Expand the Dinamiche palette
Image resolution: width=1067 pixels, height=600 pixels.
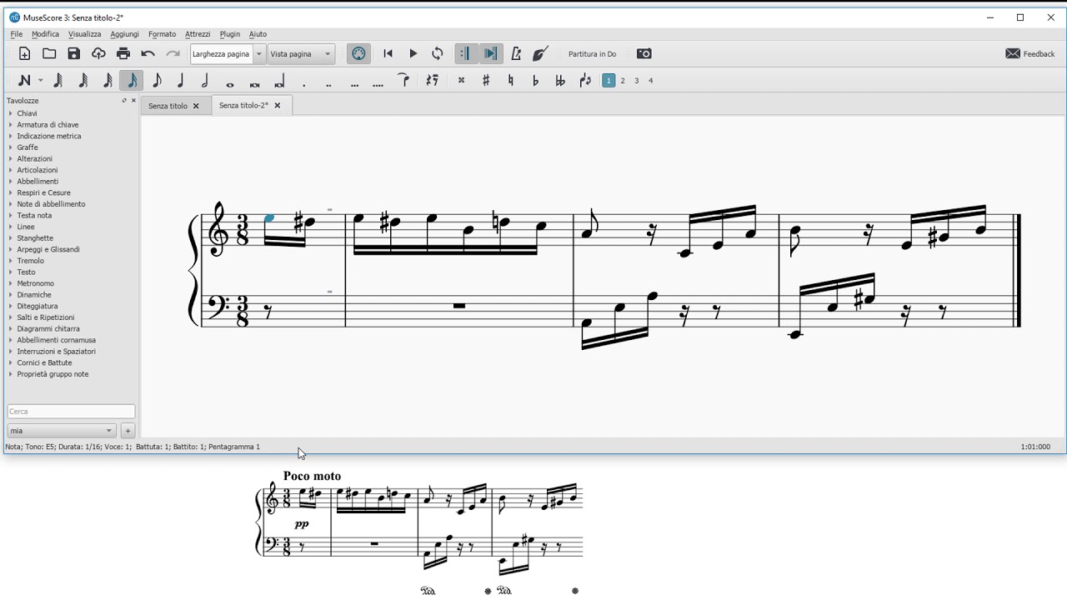tap(34, 295)
